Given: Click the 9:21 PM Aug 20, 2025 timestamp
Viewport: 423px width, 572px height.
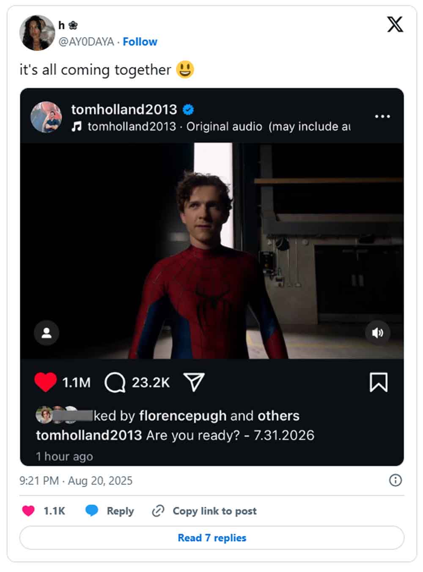Looking at the screenshot, I should point(76,481).
